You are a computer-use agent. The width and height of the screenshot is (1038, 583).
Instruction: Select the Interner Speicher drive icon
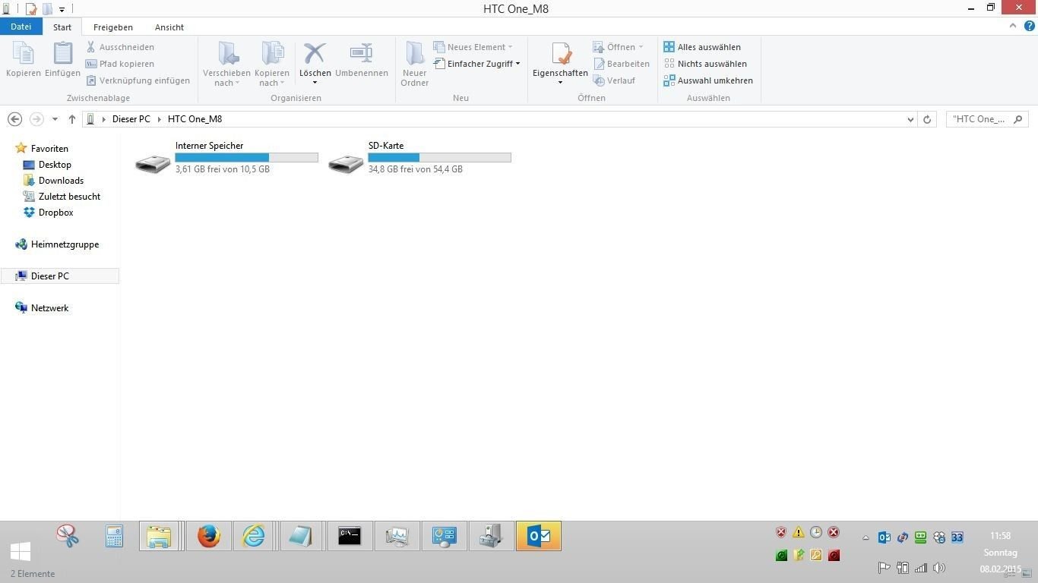coord(153,163)
